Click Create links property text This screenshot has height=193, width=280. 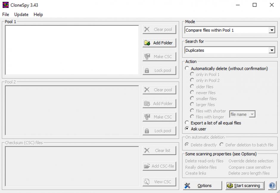(196, 173)
